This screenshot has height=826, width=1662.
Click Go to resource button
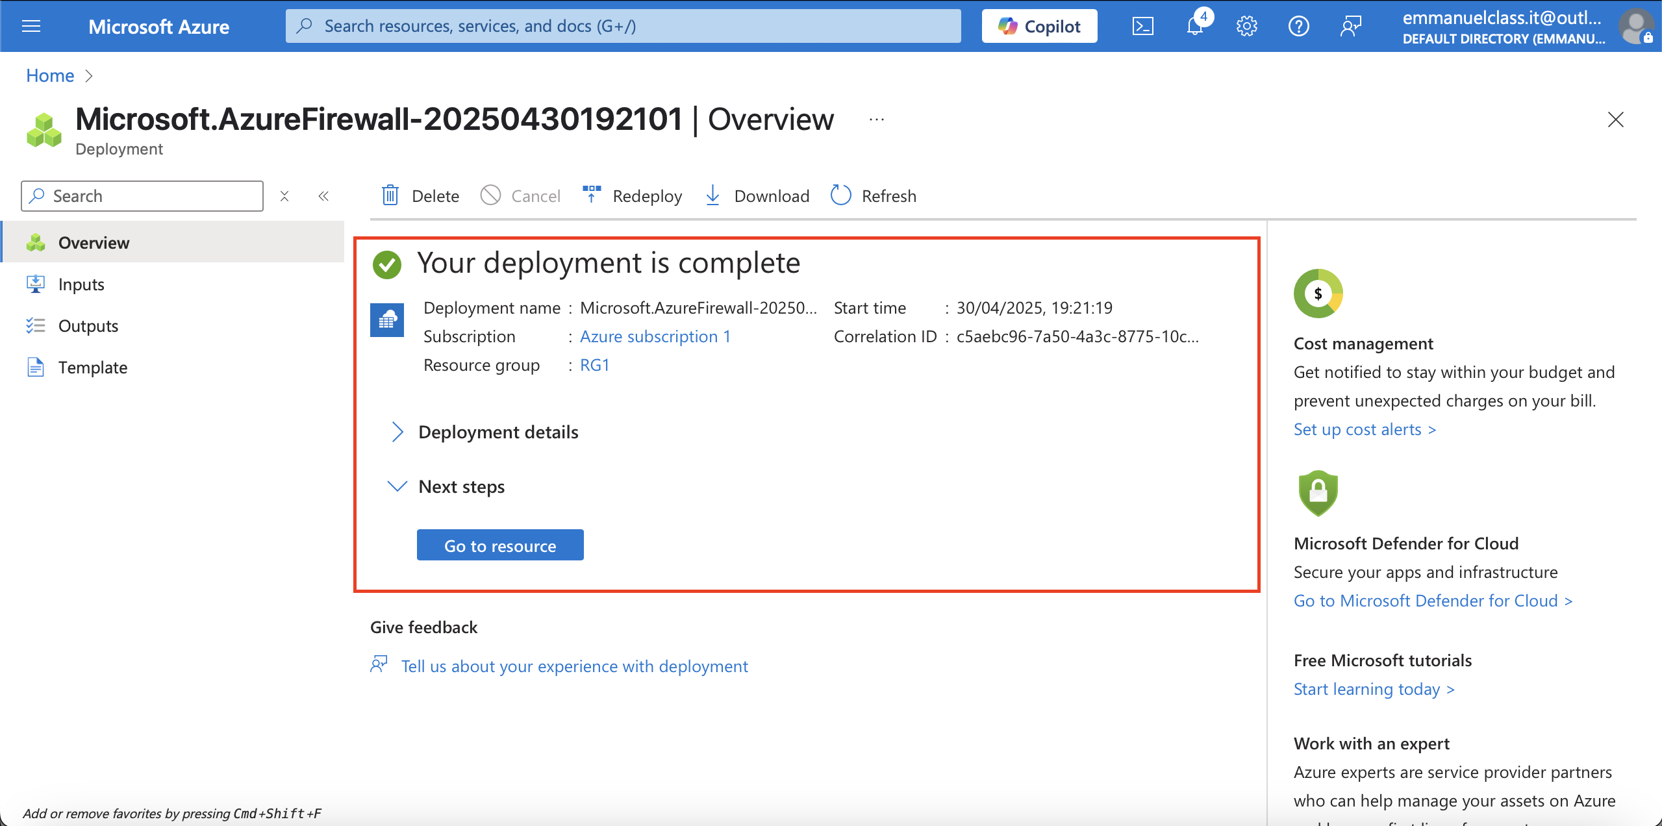(x=500, y=545)
